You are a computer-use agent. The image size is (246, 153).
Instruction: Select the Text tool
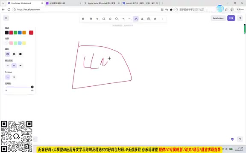click(142, 19)
